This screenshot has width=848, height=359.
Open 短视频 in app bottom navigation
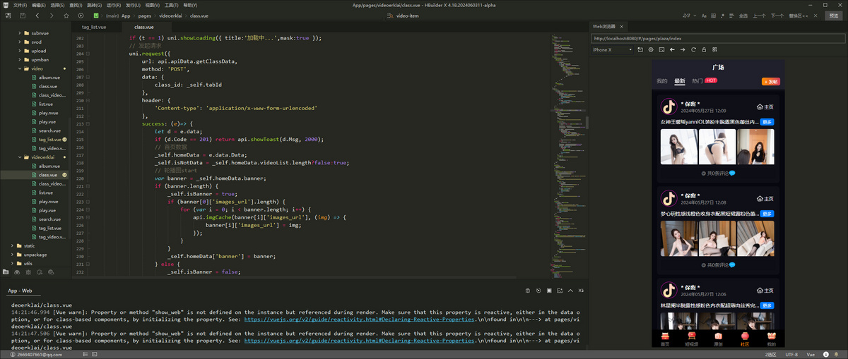691,339
